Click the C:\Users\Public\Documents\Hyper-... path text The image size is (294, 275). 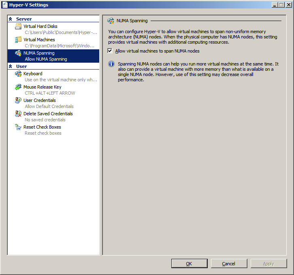click(61, 32)
